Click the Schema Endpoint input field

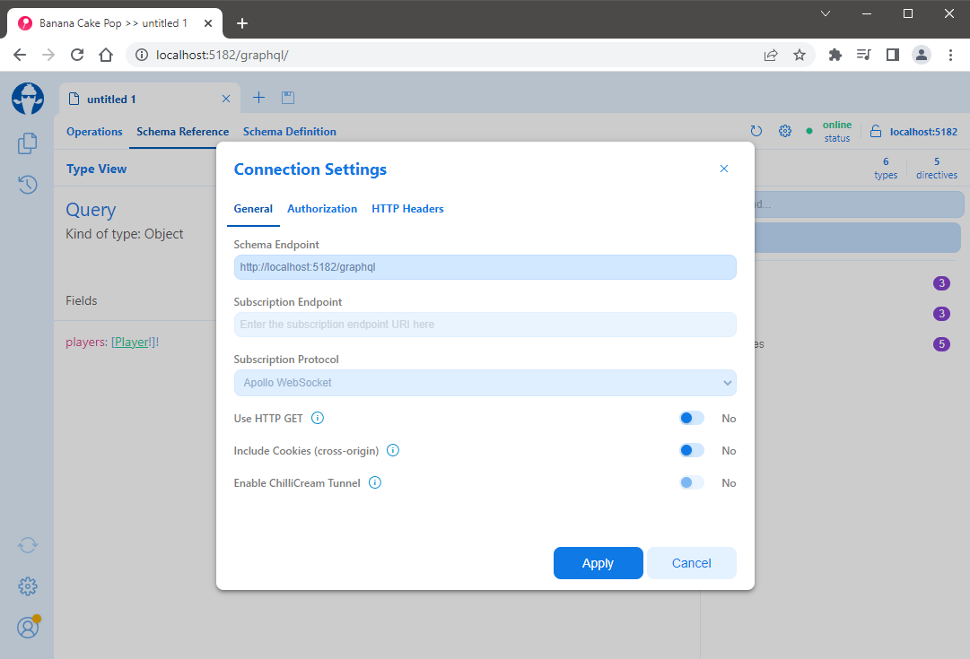coord(485,267)
